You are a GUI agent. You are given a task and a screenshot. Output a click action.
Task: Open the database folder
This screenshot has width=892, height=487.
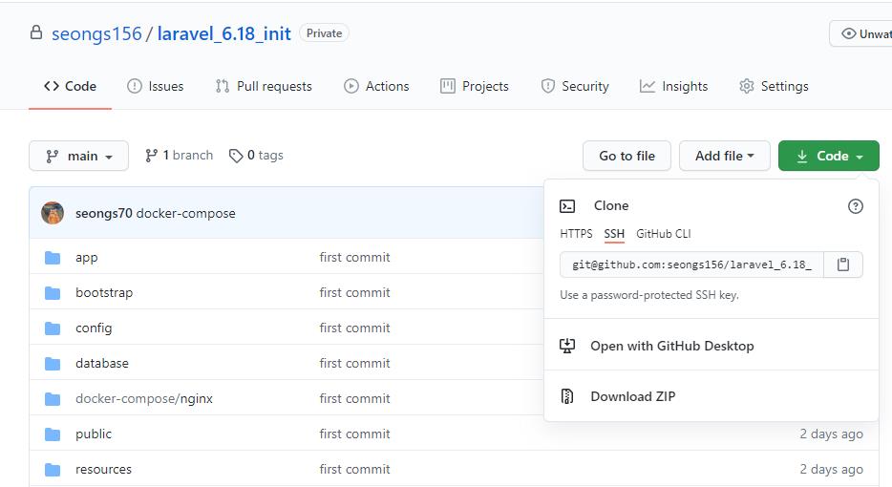point(102,364)
